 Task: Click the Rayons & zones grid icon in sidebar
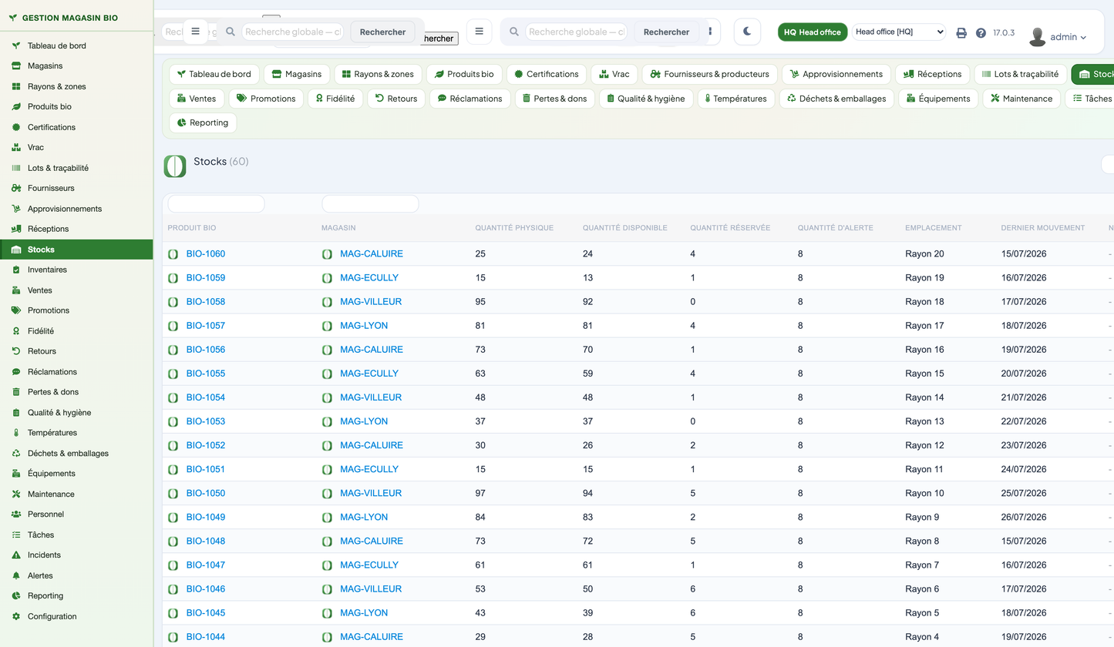[16, 86]
